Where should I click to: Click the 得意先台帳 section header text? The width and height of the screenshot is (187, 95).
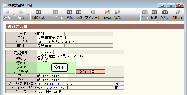(17, 26)
